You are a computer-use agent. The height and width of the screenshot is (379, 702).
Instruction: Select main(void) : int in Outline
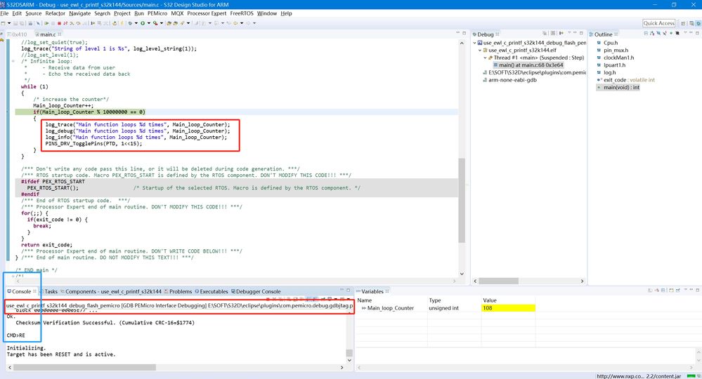pyautogui.click(x=621, y=88)
